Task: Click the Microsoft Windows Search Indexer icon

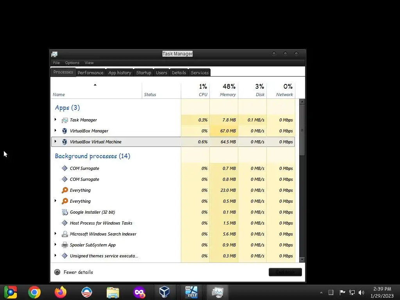Action: click(x=65, y=234)
